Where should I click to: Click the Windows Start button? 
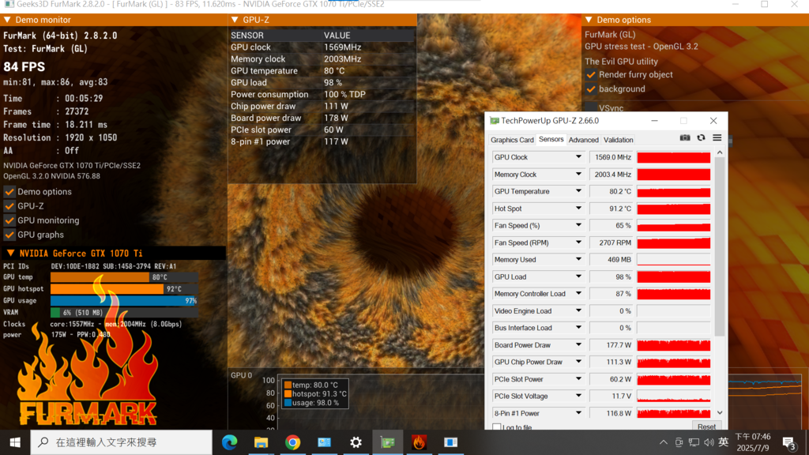pyautogui.click(x=15, y=442)
